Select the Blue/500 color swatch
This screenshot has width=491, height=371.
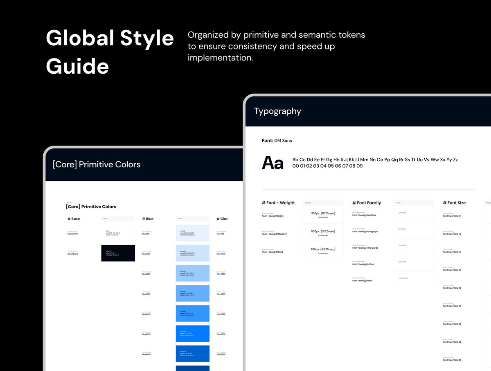[192, 333]
